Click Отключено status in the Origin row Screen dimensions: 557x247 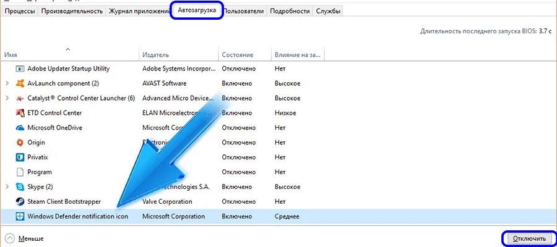click(x=238, y=143)
